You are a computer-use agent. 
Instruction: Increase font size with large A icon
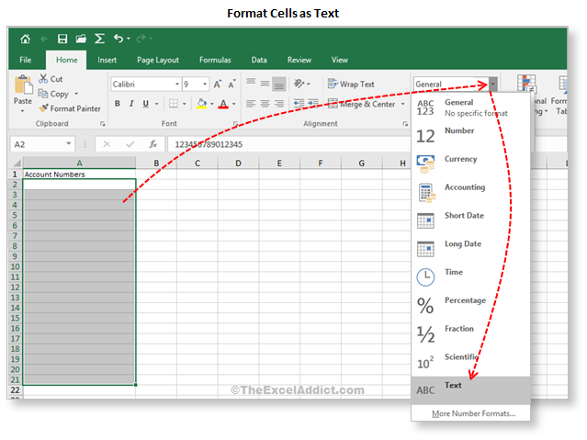click(x=218, y=85)
